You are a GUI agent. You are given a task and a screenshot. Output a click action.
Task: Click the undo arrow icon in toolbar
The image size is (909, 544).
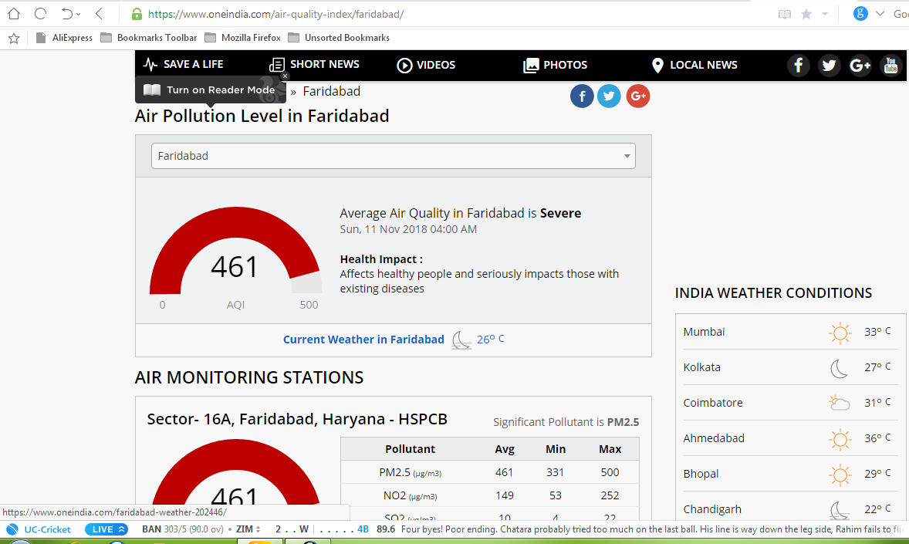pos(66,14)
